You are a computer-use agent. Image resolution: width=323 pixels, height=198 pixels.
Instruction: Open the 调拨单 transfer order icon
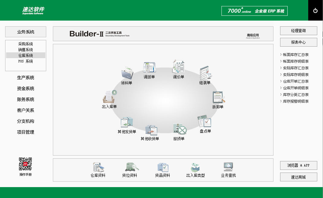(149, 68)
